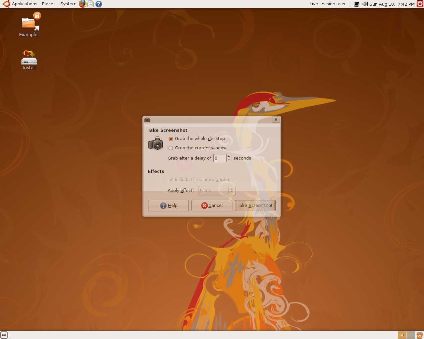
Task: Select Grab the whole desktop
Action: point(171,139)
